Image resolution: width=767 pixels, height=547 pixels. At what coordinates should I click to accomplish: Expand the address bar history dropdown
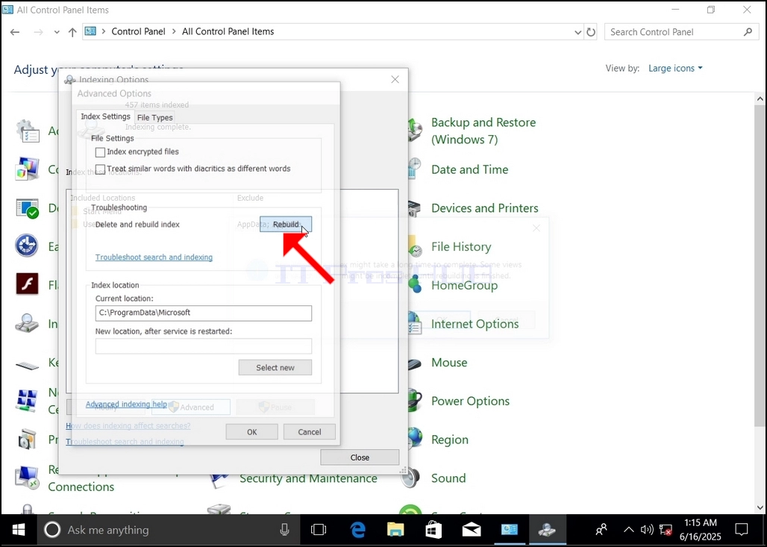[577, 32]
